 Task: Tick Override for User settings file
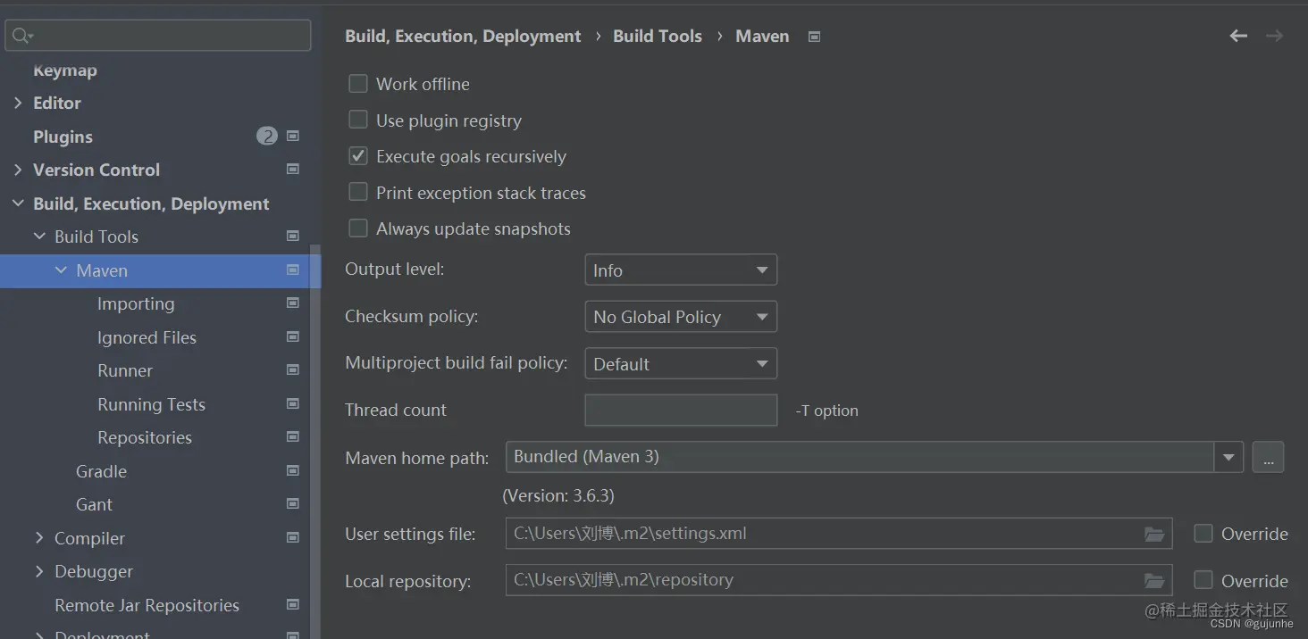[1203, 534]
